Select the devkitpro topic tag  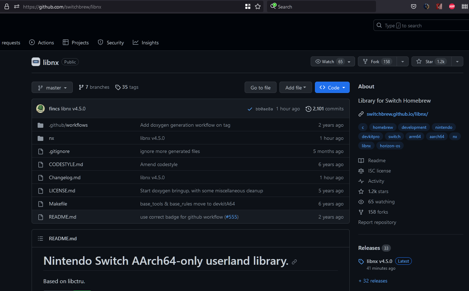pyautogui.click(x=371, y=136)
